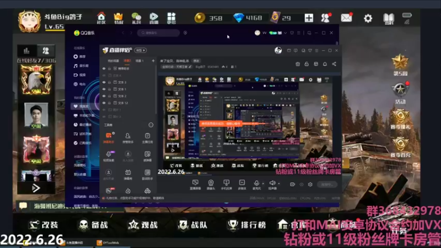
Task: Select the orange highlighted scene tab
Action: [x=127, y=61]
